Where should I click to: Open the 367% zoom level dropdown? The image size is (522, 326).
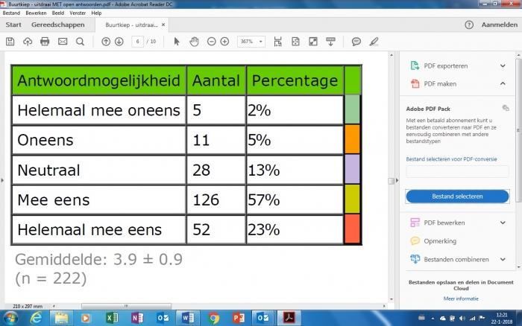click(x=251, y=41)
